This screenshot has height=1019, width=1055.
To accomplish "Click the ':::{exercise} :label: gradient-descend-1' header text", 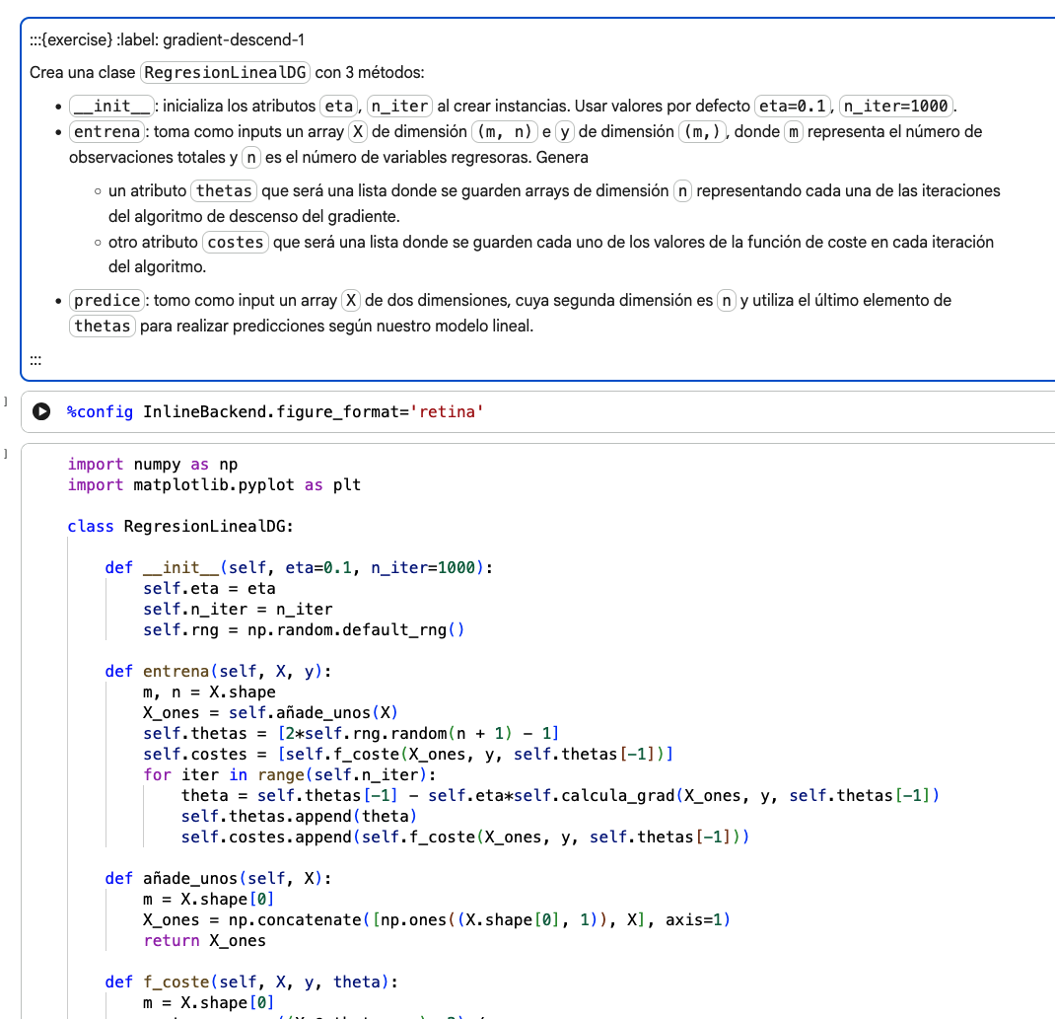I will 167,39.
